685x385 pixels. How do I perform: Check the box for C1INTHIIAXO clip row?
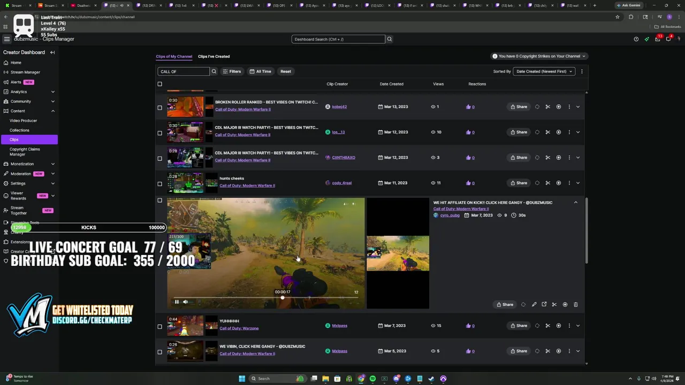pos(159,158)
